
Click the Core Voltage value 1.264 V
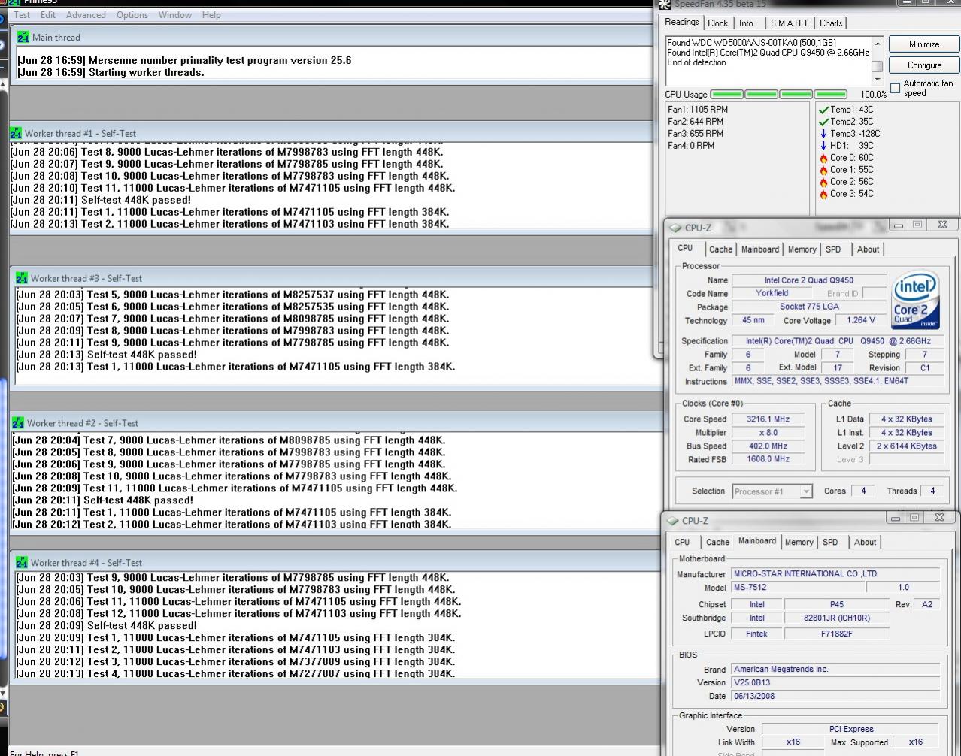click(861, 320)
